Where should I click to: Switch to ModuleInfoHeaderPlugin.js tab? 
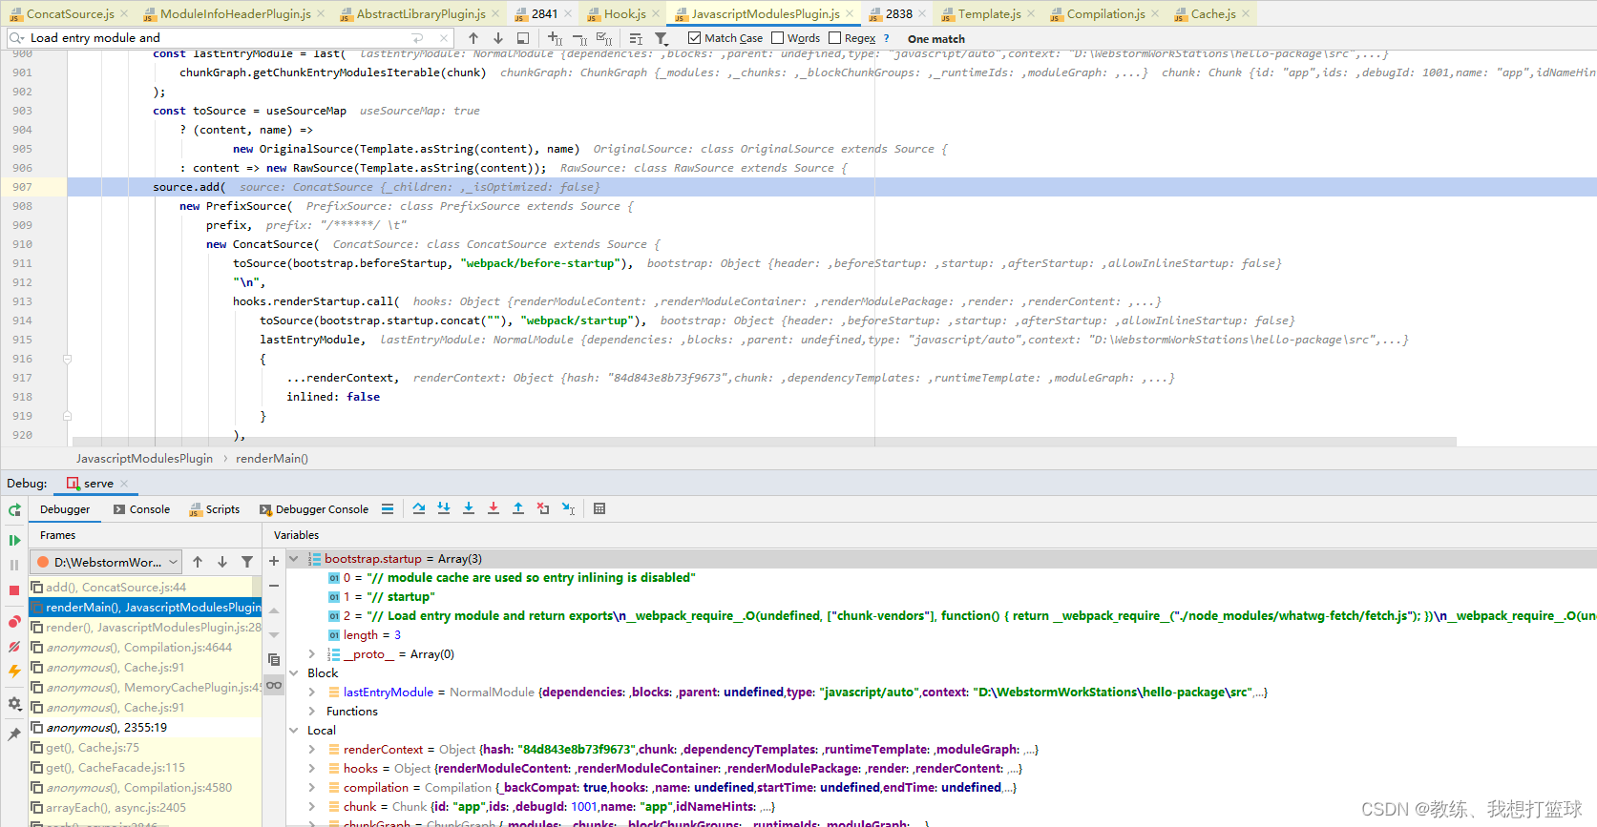(x=235, y=13)
